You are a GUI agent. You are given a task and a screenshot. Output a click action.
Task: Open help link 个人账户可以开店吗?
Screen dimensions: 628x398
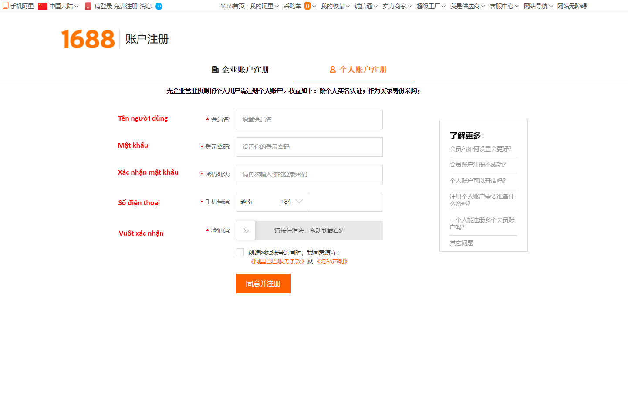pyautogui.click(x=478, y=181)
